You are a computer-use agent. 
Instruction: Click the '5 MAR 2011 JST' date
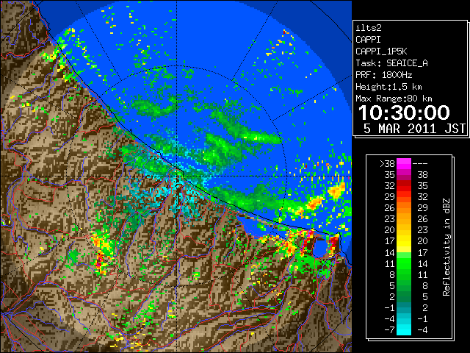click(x=414, y=129)
